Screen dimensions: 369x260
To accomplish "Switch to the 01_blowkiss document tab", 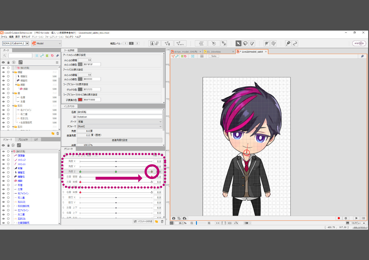I will (x=219, y=52).
